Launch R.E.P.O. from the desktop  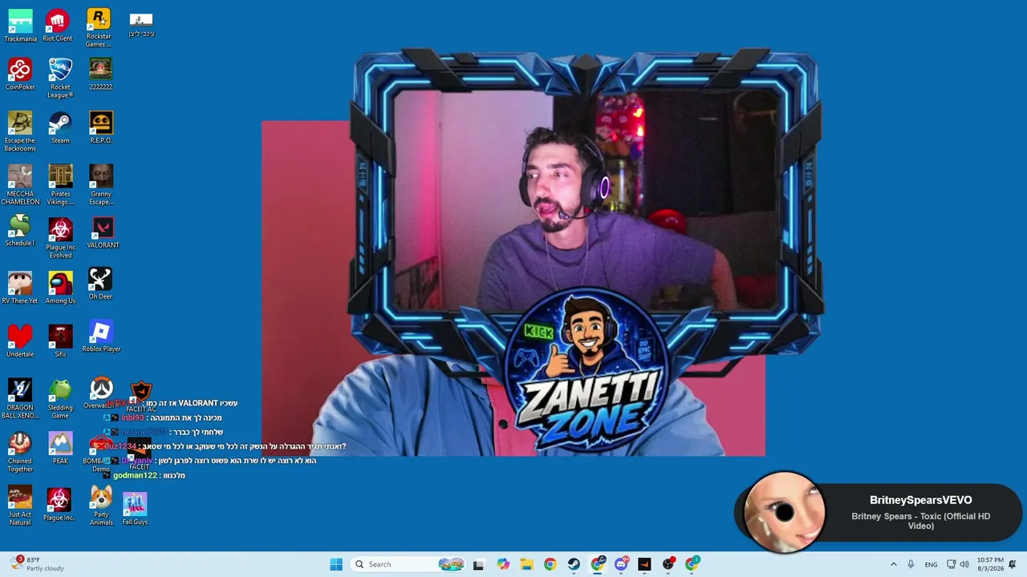coord(100,127)
